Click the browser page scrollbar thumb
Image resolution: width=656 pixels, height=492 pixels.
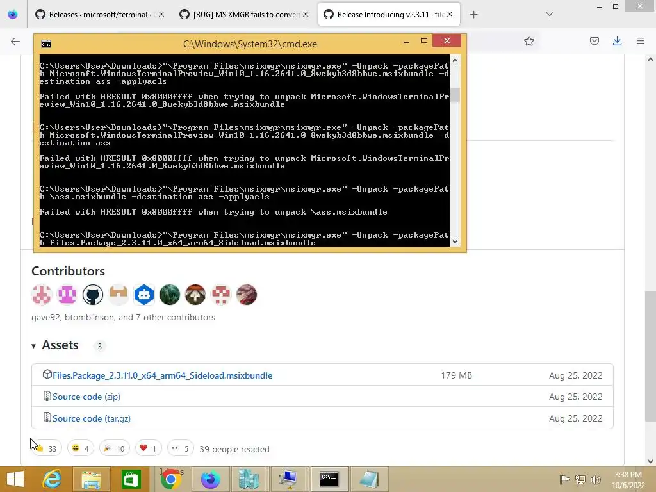click(650, 356)
